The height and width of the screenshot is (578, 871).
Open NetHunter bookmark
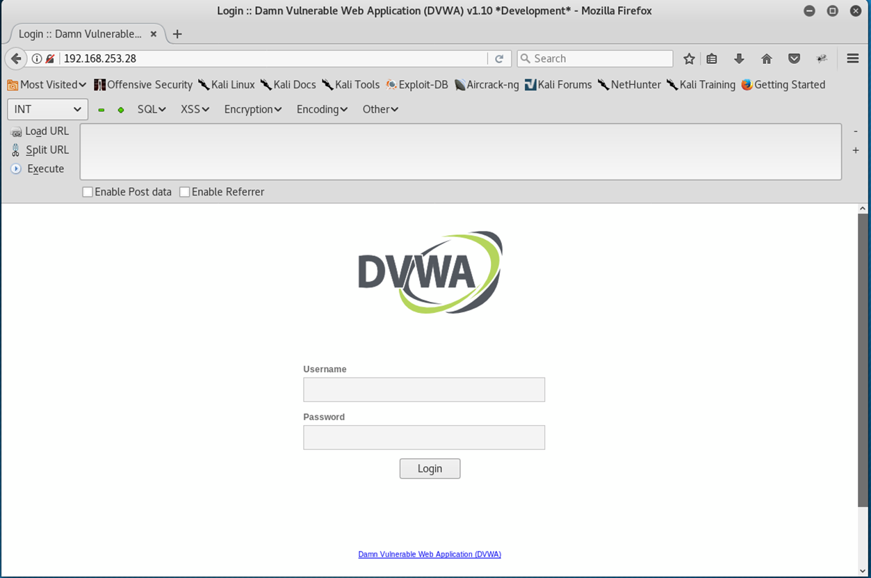(630, 85)
